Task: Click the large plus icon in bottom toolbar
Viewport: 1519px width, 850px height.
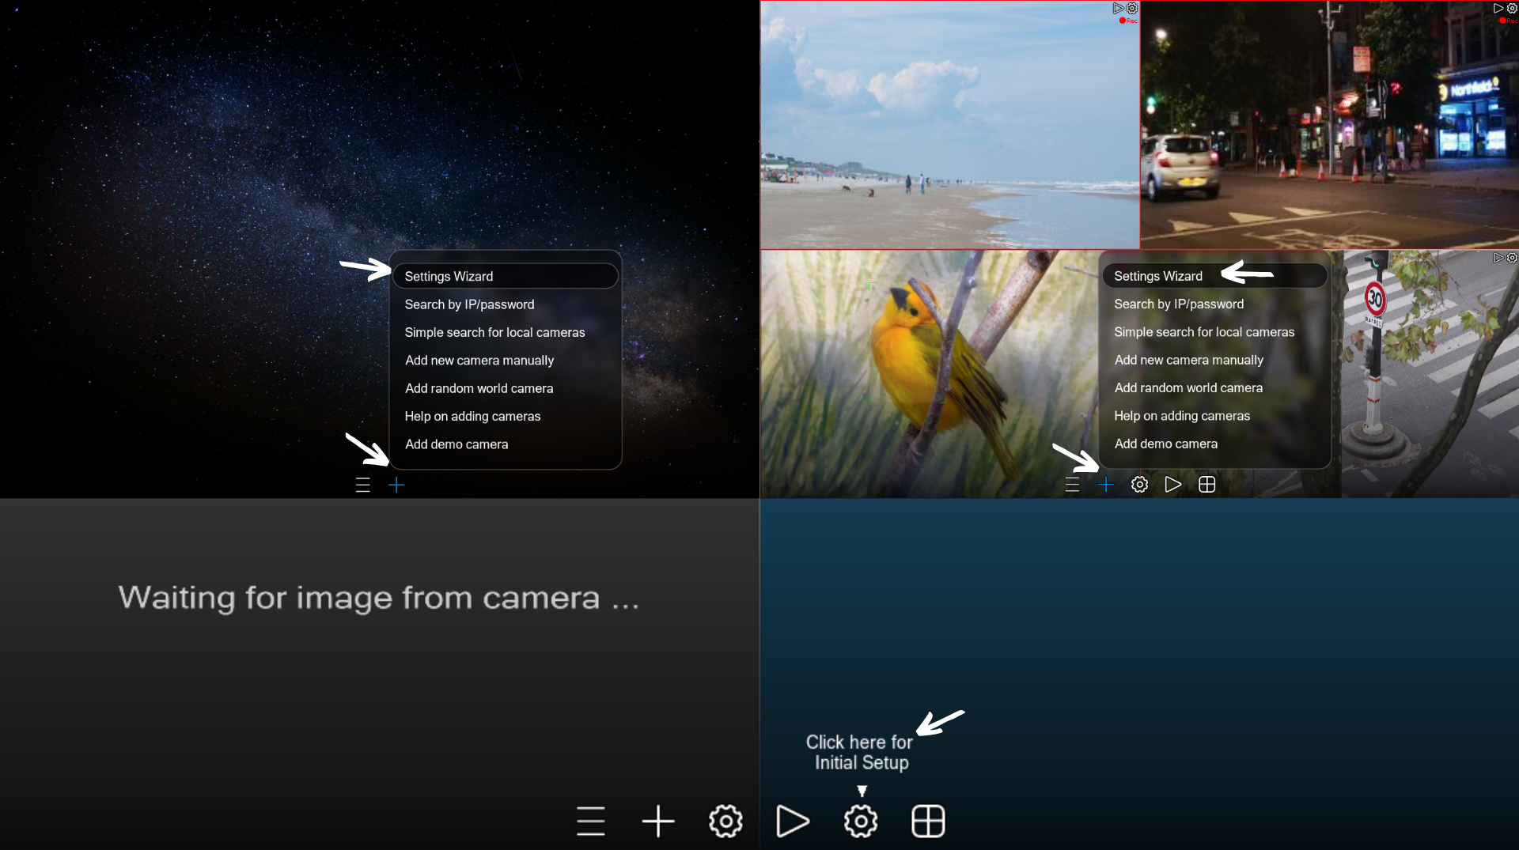Action: click(x=657, y=821)
